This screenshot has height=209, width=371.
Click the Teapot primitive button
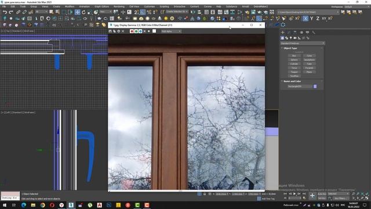[294, 72]
